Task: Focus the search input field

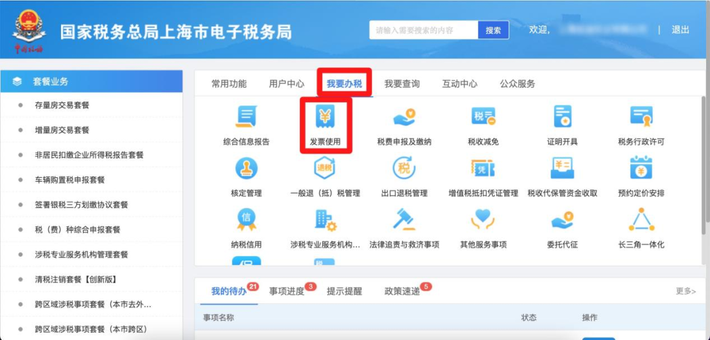Action: point(424,30)
